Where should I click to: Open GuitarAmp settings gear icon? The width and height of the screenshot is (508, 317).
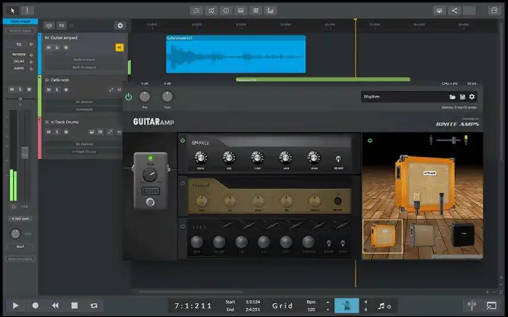[472, 97]
